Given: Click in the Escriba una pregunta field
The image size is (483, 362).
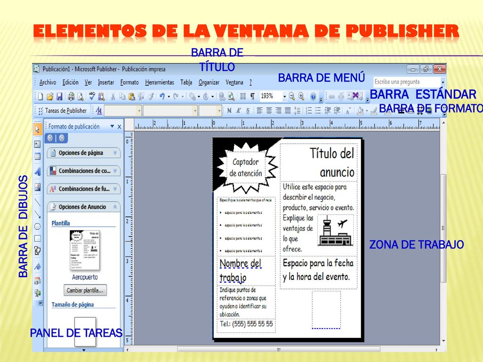Looking at the screenshot, I should tap(407, 82).
